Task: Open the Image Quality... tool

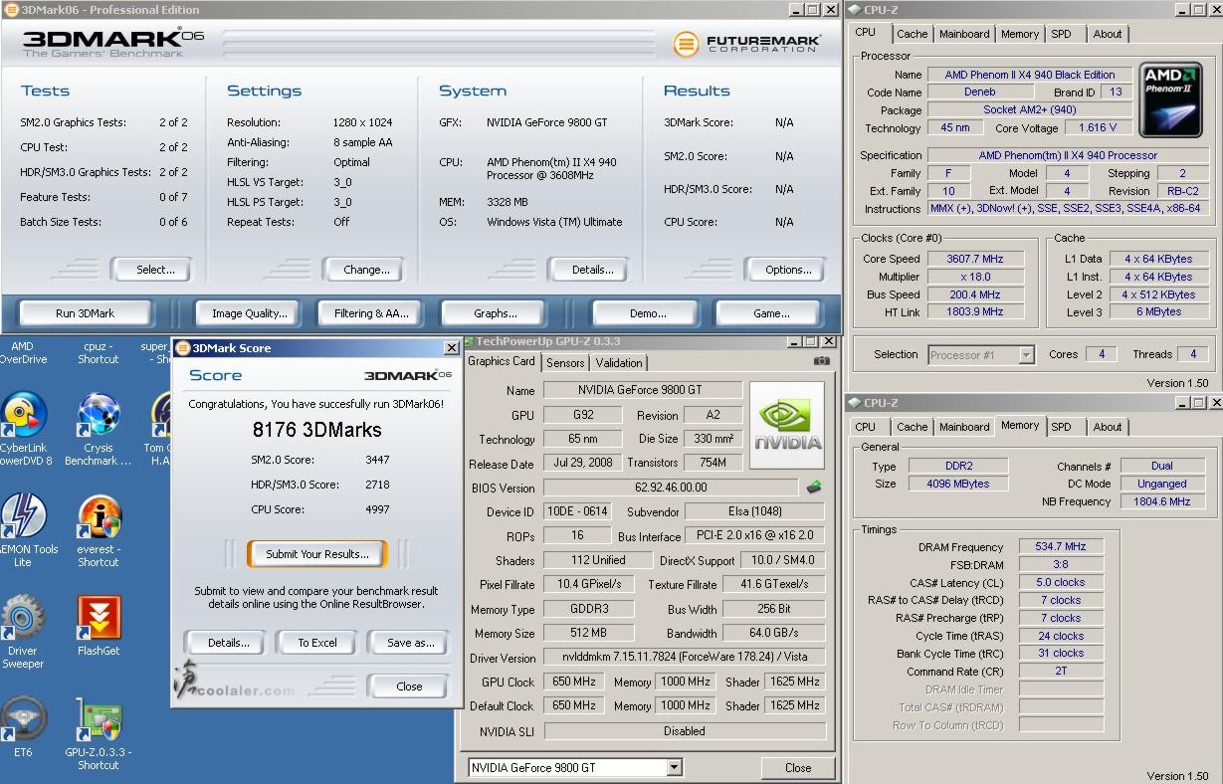Action: 249,313
